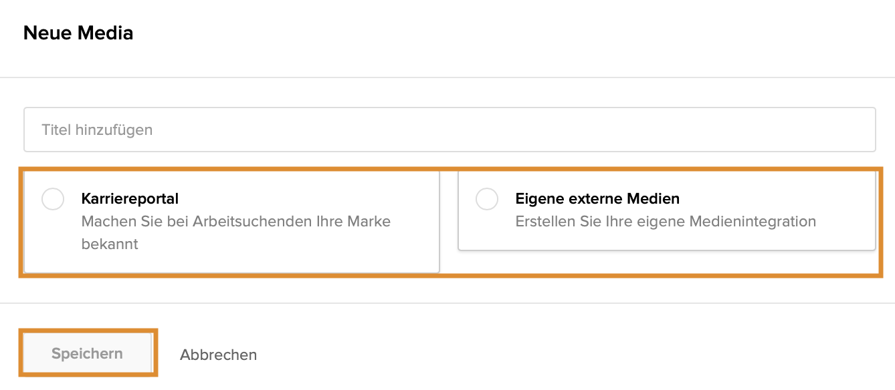This screenshot has height=390, width=895.
Task: Click the Karriereportal option title text
Action: point(130,198)
